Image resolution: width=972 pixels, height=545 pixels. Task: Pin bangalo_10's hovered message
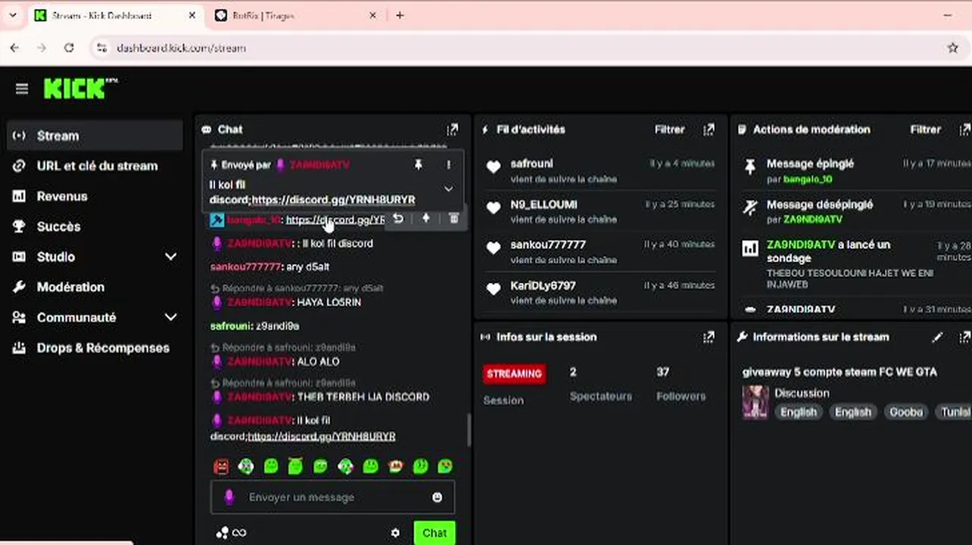tap(426, 219)
